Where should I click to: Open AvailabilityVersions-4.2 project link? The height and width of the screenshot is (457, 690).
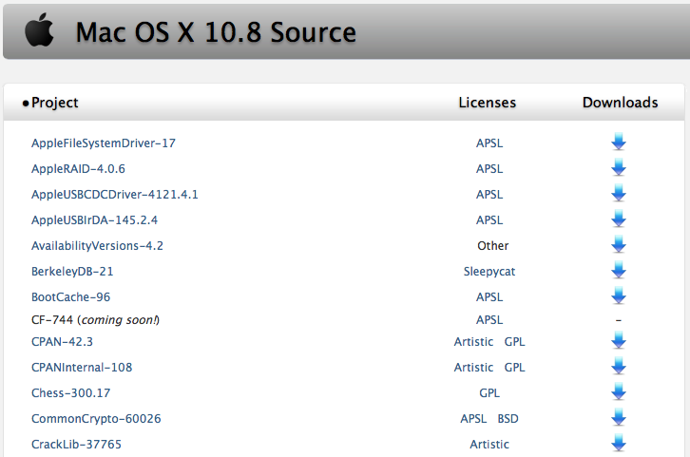97,245
